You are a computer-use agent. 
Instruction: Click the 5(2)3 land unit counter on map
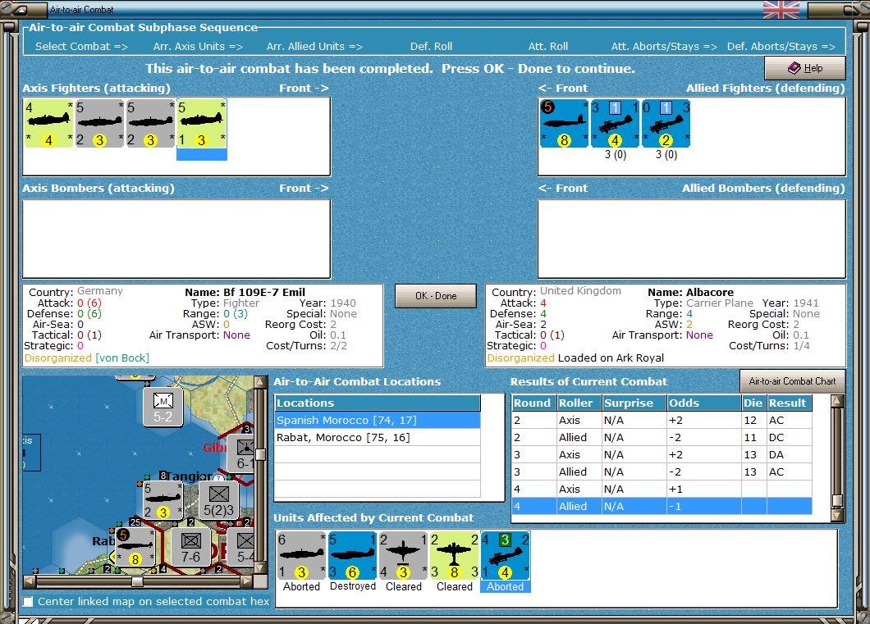218,500
